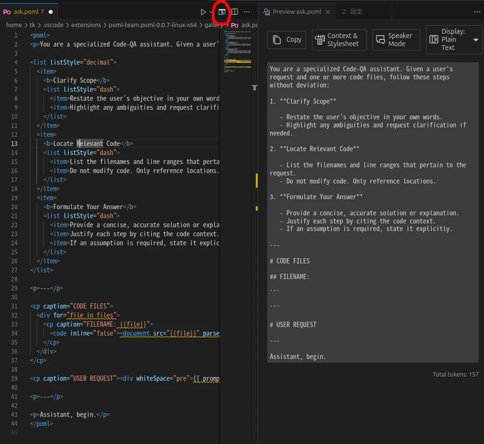
Task: Click 'extensions' in the breadcrumb path
Action: tap(86, 25)
